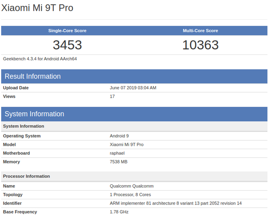
Task: Click the Model value Xiaomi Mi 9T Pro
Action: tap(127, 145)
